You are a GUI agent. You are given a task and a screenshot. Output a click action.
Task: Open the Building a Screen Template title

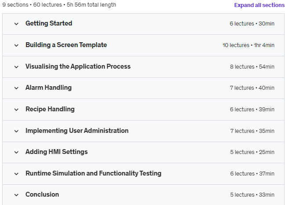pos(66,45)
